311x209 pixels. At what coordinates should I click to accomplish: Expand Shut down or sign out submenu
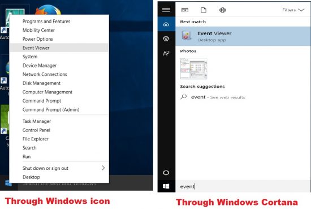(59, 168)
